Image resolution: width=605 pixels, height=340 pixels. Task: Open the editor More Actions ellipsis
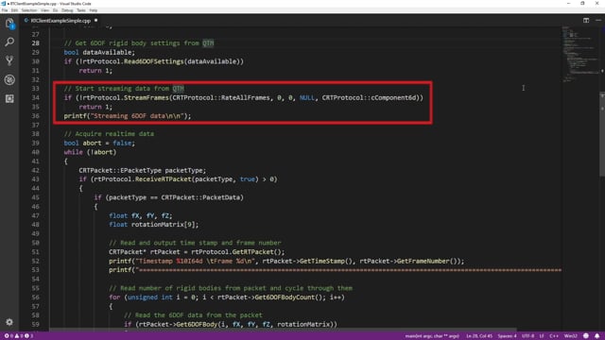pos(598,21)
